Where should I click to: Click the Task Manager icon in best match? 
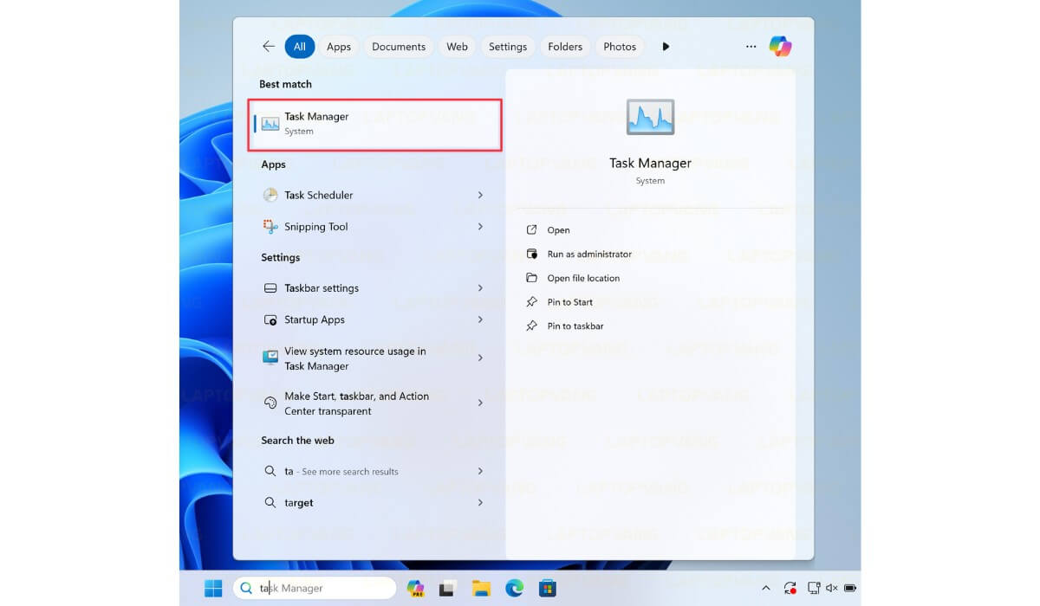click(x=270, y=124)
